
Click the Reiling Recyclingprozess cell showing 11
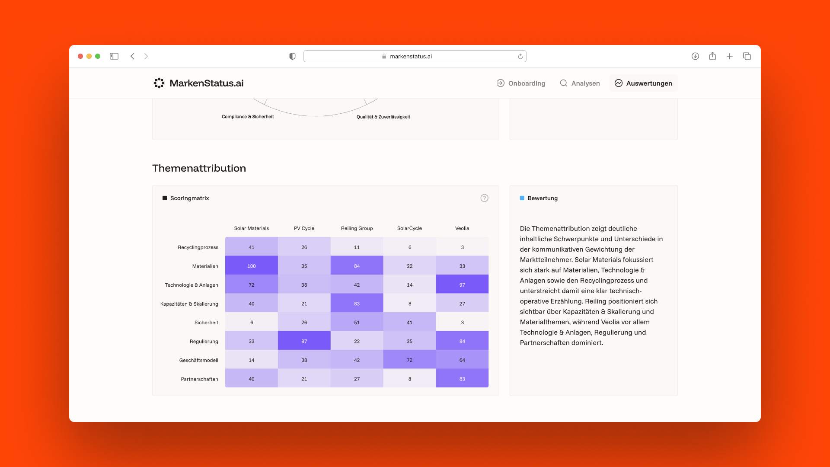click(x=357, y=247)
